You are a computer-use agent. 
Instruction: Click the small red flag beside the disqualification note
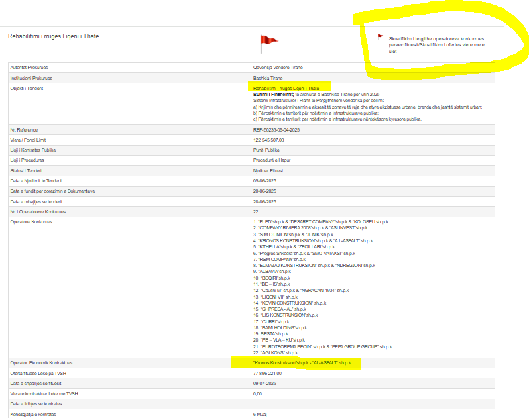click(380, 37)
